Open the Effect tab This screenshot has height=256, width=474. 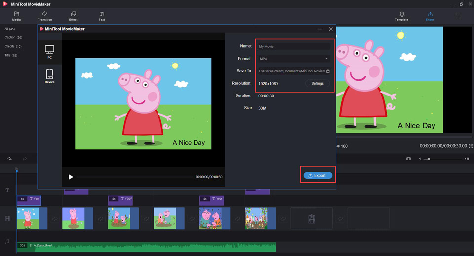coord(73,16)
